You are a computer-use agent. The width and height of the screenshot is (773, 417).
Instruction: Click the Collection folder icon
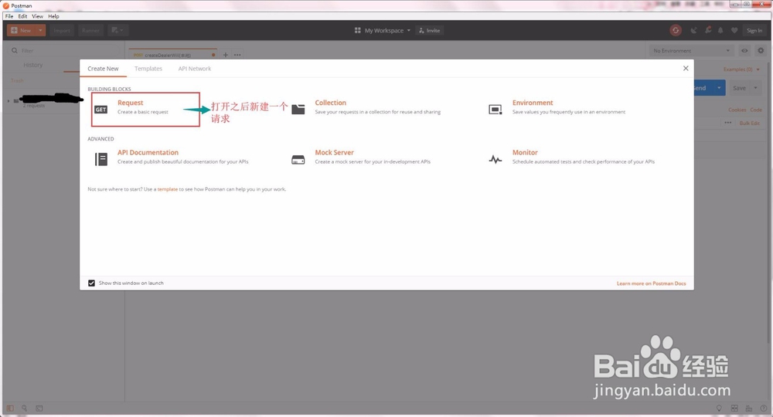pyautogui.click(x=298, y=110)
